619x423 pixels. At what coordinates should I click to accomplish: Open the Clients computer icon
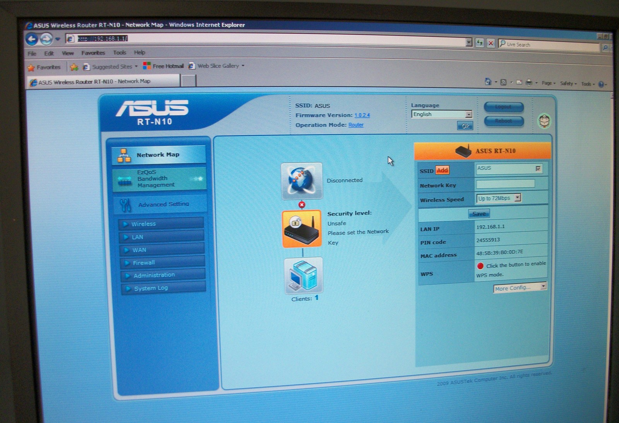point(303,275)
